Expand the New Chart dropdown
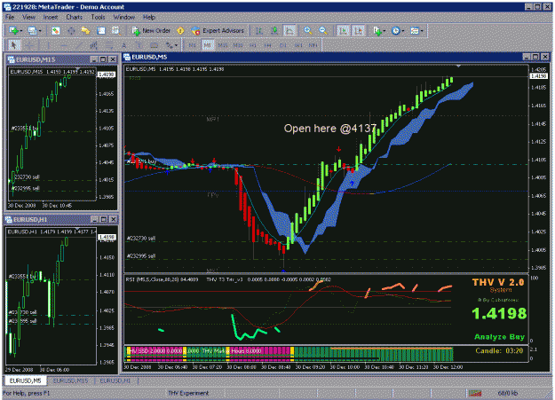This screenshot has height=400, width=555. click(21, 31)
